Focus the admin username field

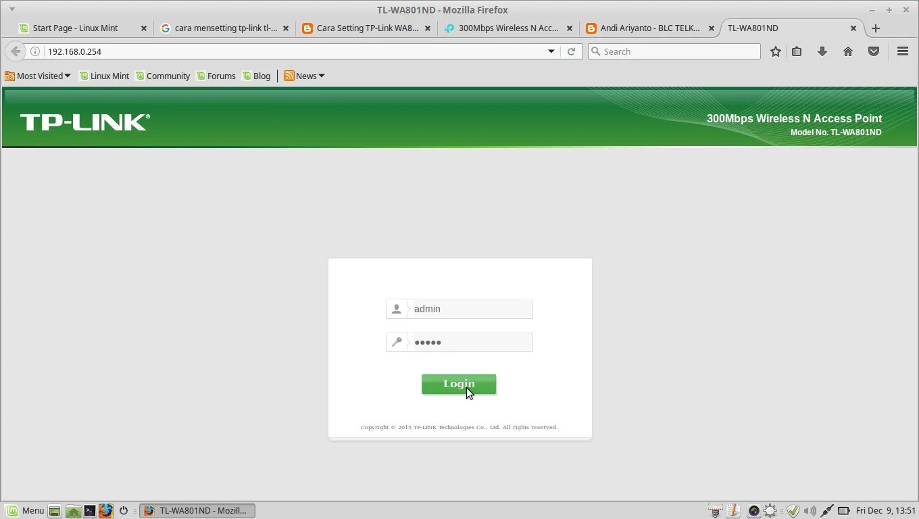470,309
